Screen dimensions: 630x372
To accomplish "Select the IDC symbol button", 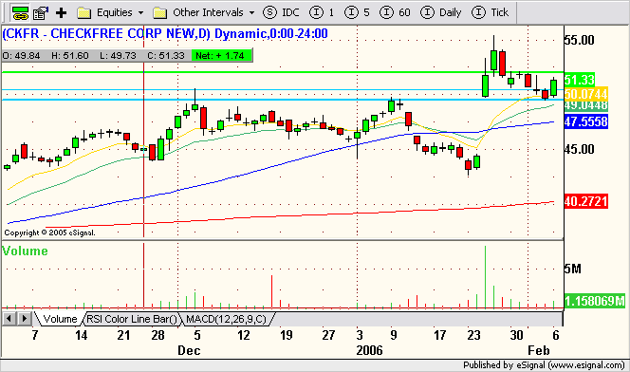I will 281,13.
